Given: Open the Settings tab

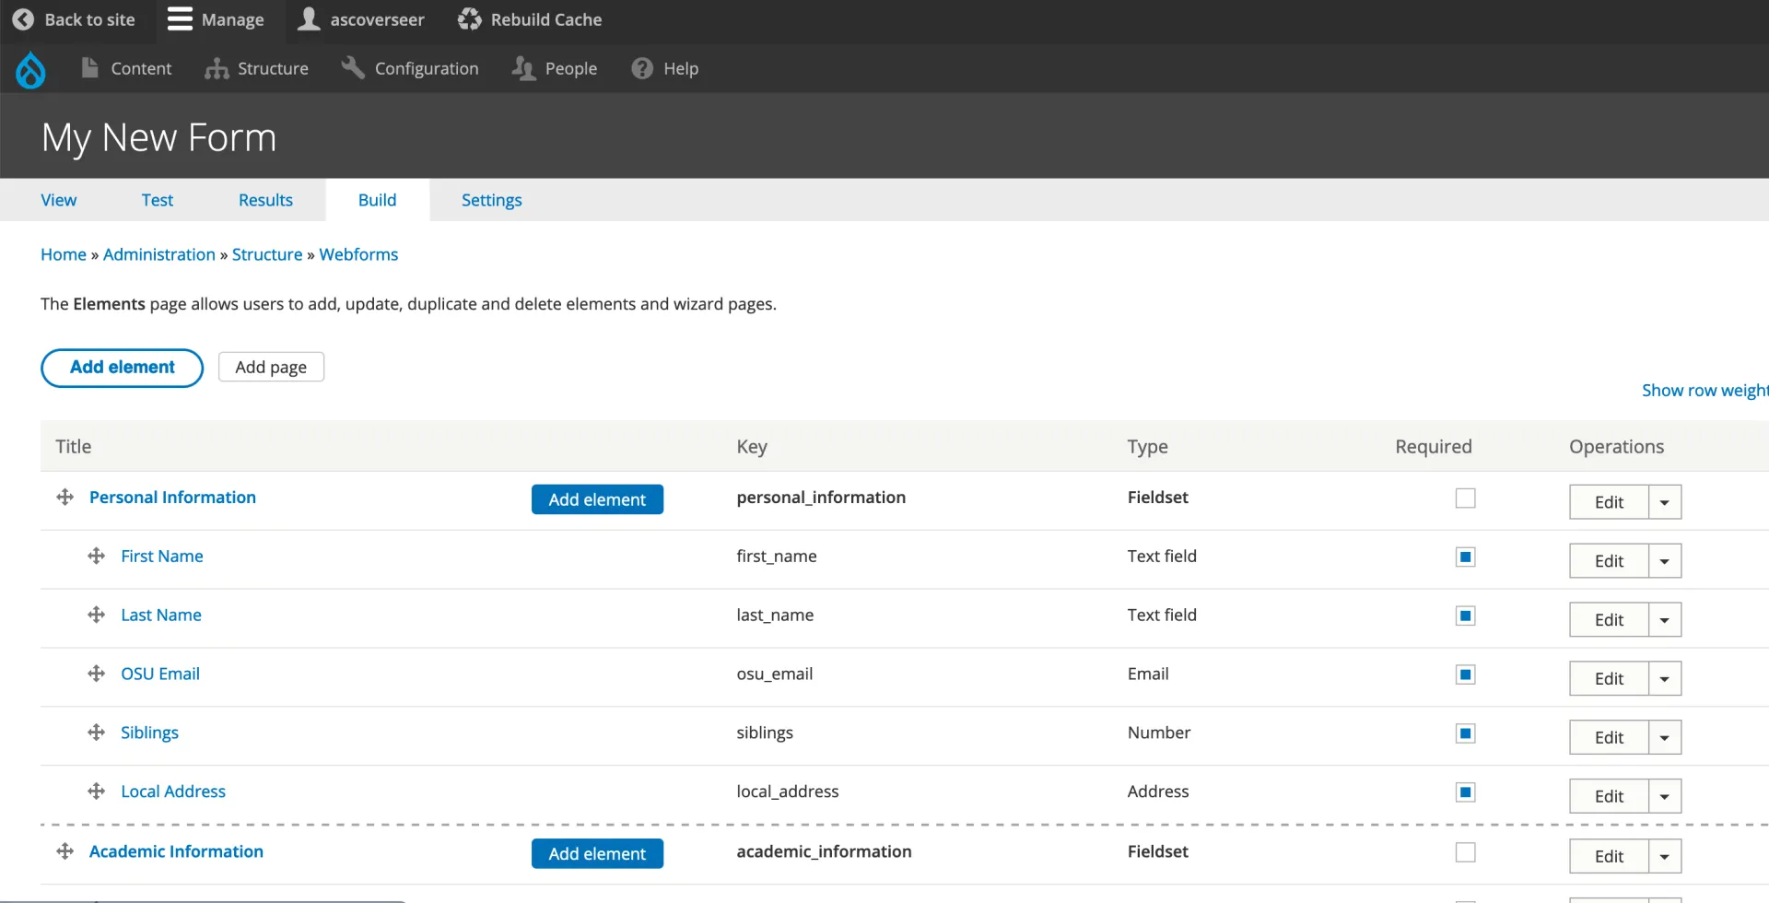Looking at the screenshot, I should point(492,200).
